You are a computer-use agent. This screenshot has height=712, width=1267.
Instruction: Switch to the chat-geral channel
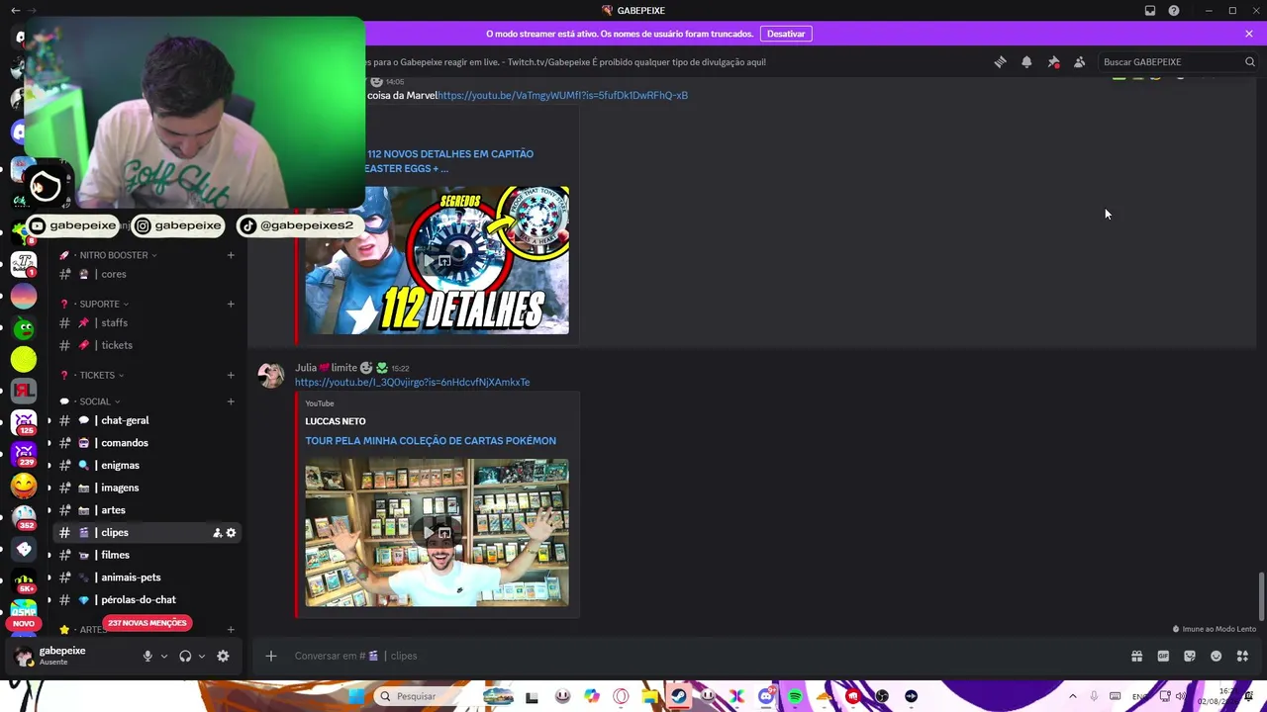point(146,420)
